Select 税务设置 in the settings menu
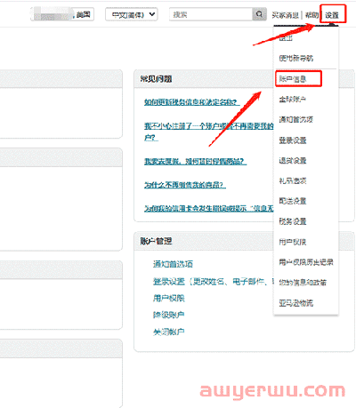The width and height of the screenshot is (356, 408). (293, 221)
